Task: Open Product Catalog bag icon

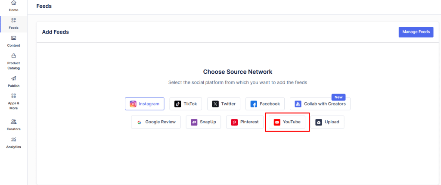Action: (13, 56)
